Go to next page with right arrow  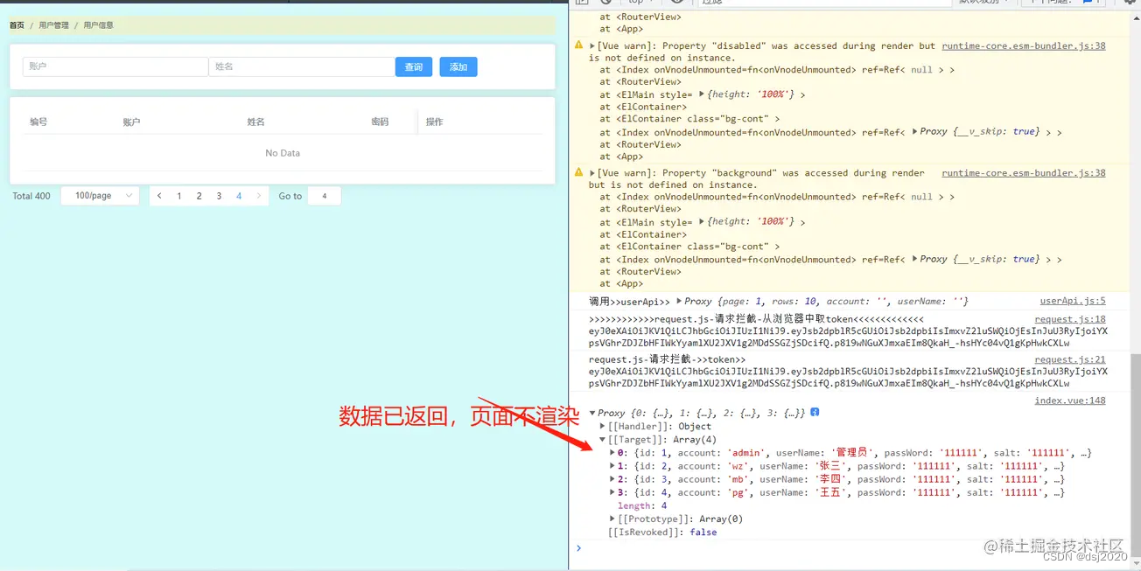pos(259,196)
